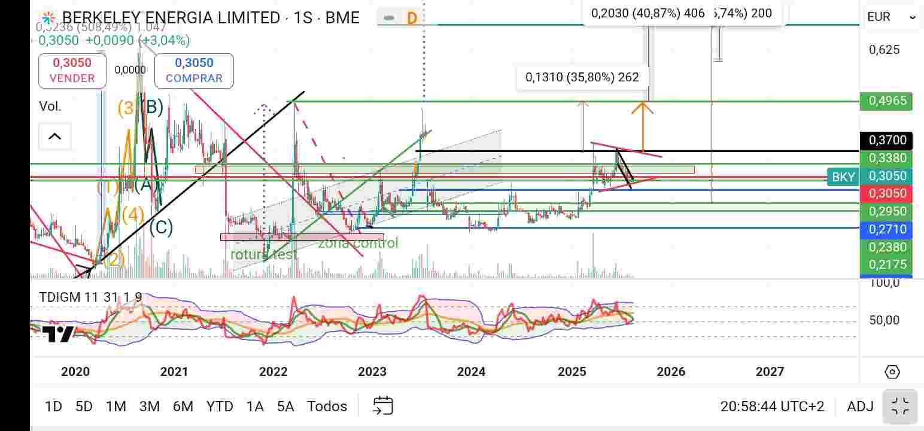
Task: Click the 50,00 indicator scale value
Action: coord(885,321)
